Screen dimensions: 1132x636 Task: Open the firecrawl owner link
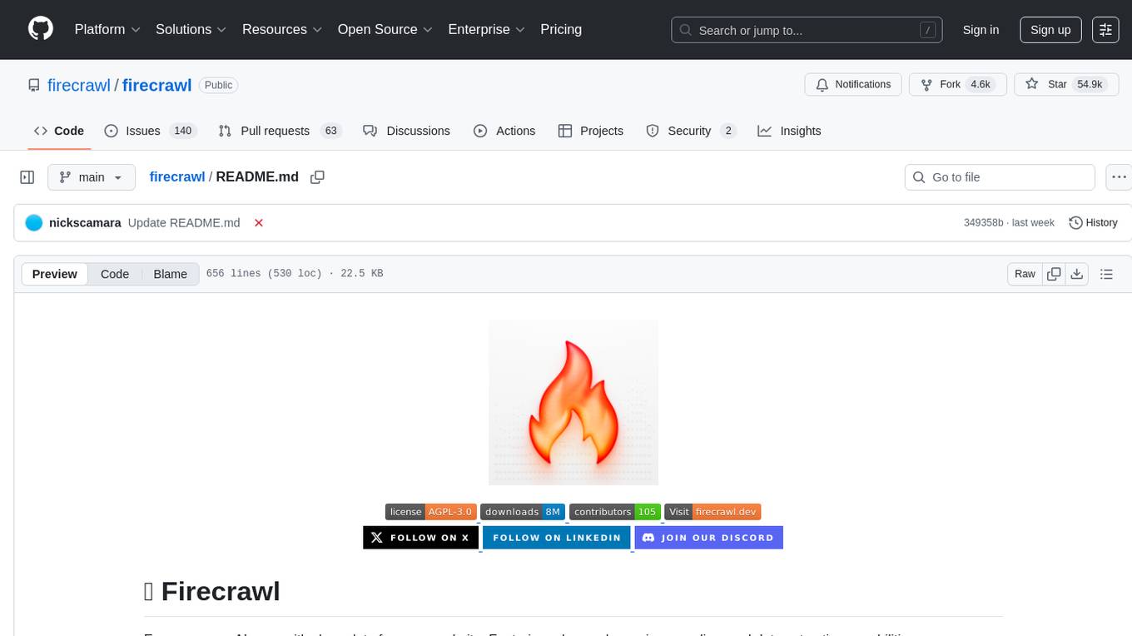point(79,85)
